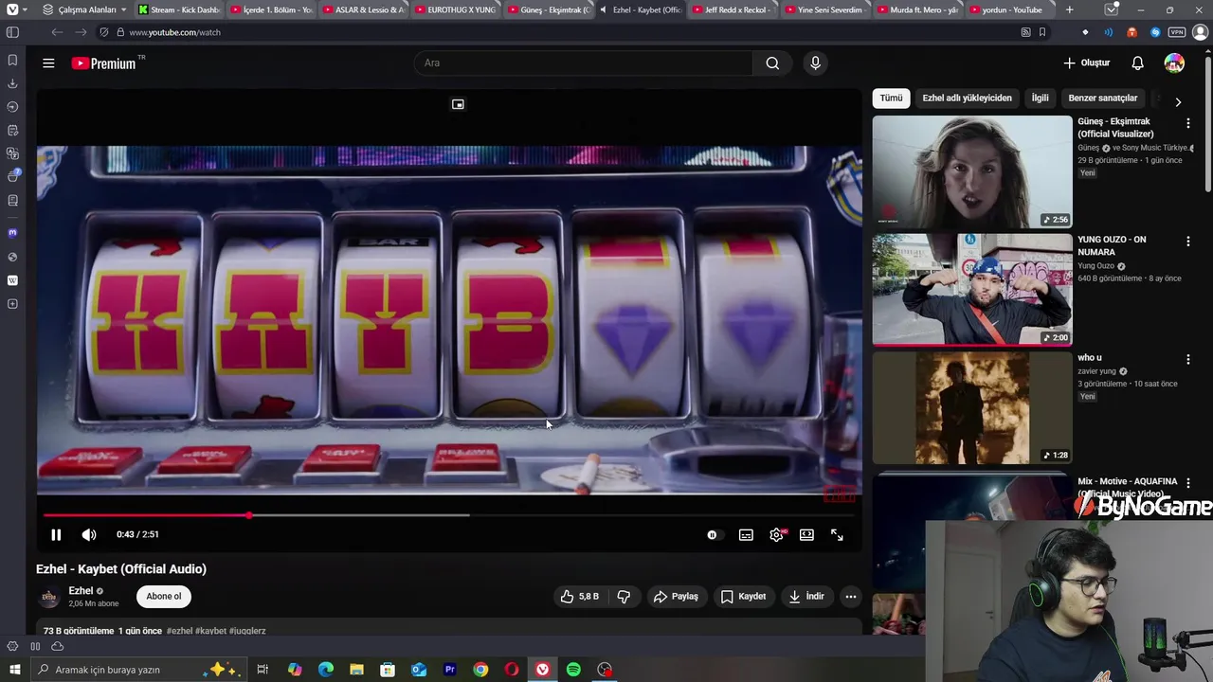Go to YouTube Premium home logo
This screenshot has width=1213, height=682.
click(x=106, y=63)
